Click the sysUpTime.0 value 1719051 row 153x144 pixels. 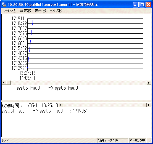[x=45, y=111]
